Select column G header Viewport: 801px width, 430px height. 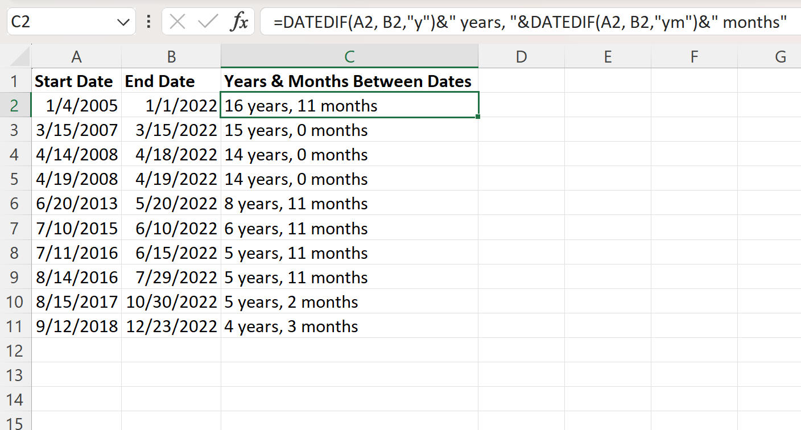(779, 56)
